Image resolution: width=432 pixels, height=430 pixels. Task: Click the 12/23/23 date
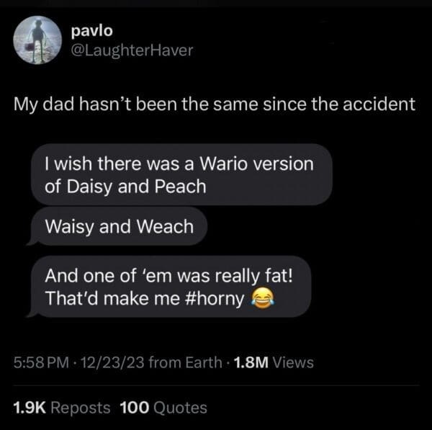click(x=112, y=362)
